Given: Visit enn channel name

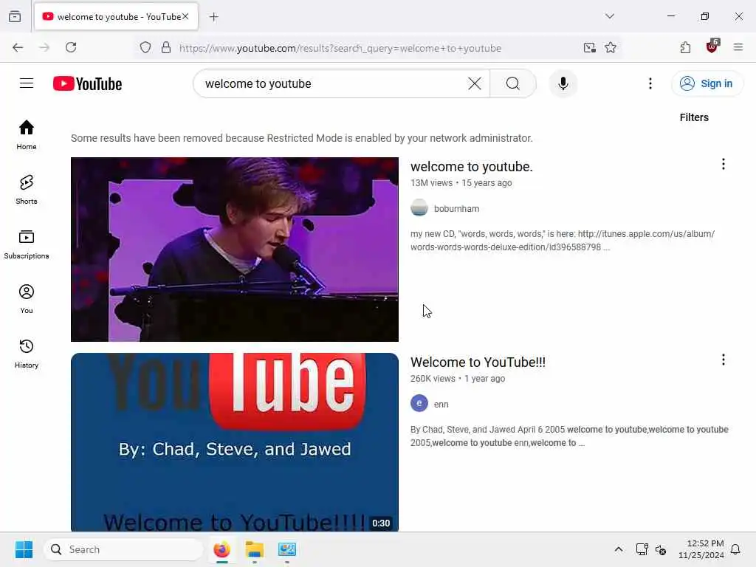Looking at the screenshot, I should click(x=441, y=404).
